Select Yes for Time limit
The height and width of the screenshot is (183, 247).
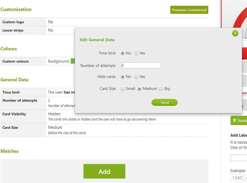[x=136, y=53]
